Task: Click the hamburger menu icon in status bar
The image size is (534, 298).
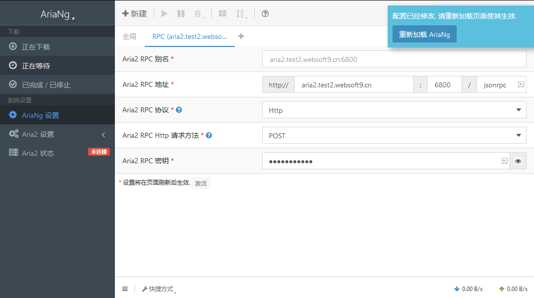Action: pyautogui.click(x=125, y=289)
